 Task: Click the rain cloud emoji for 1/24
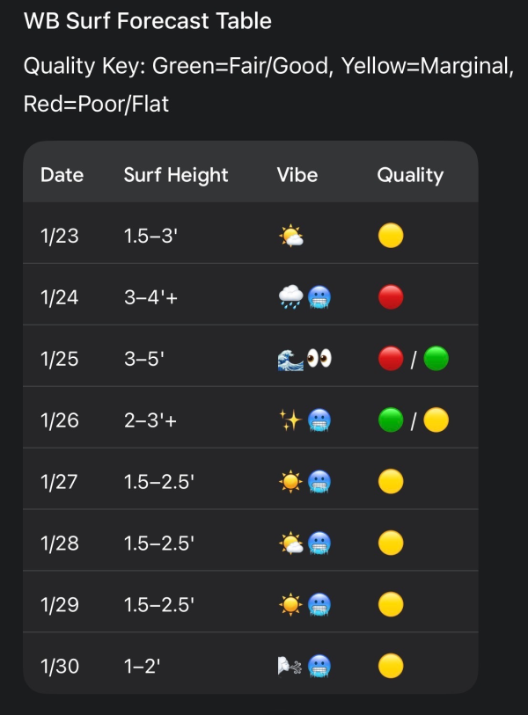point(290,297)
